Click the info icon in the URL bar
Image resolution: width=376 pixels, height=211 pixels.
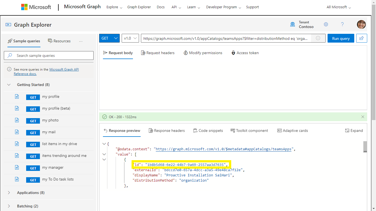[x=318, y=38]
